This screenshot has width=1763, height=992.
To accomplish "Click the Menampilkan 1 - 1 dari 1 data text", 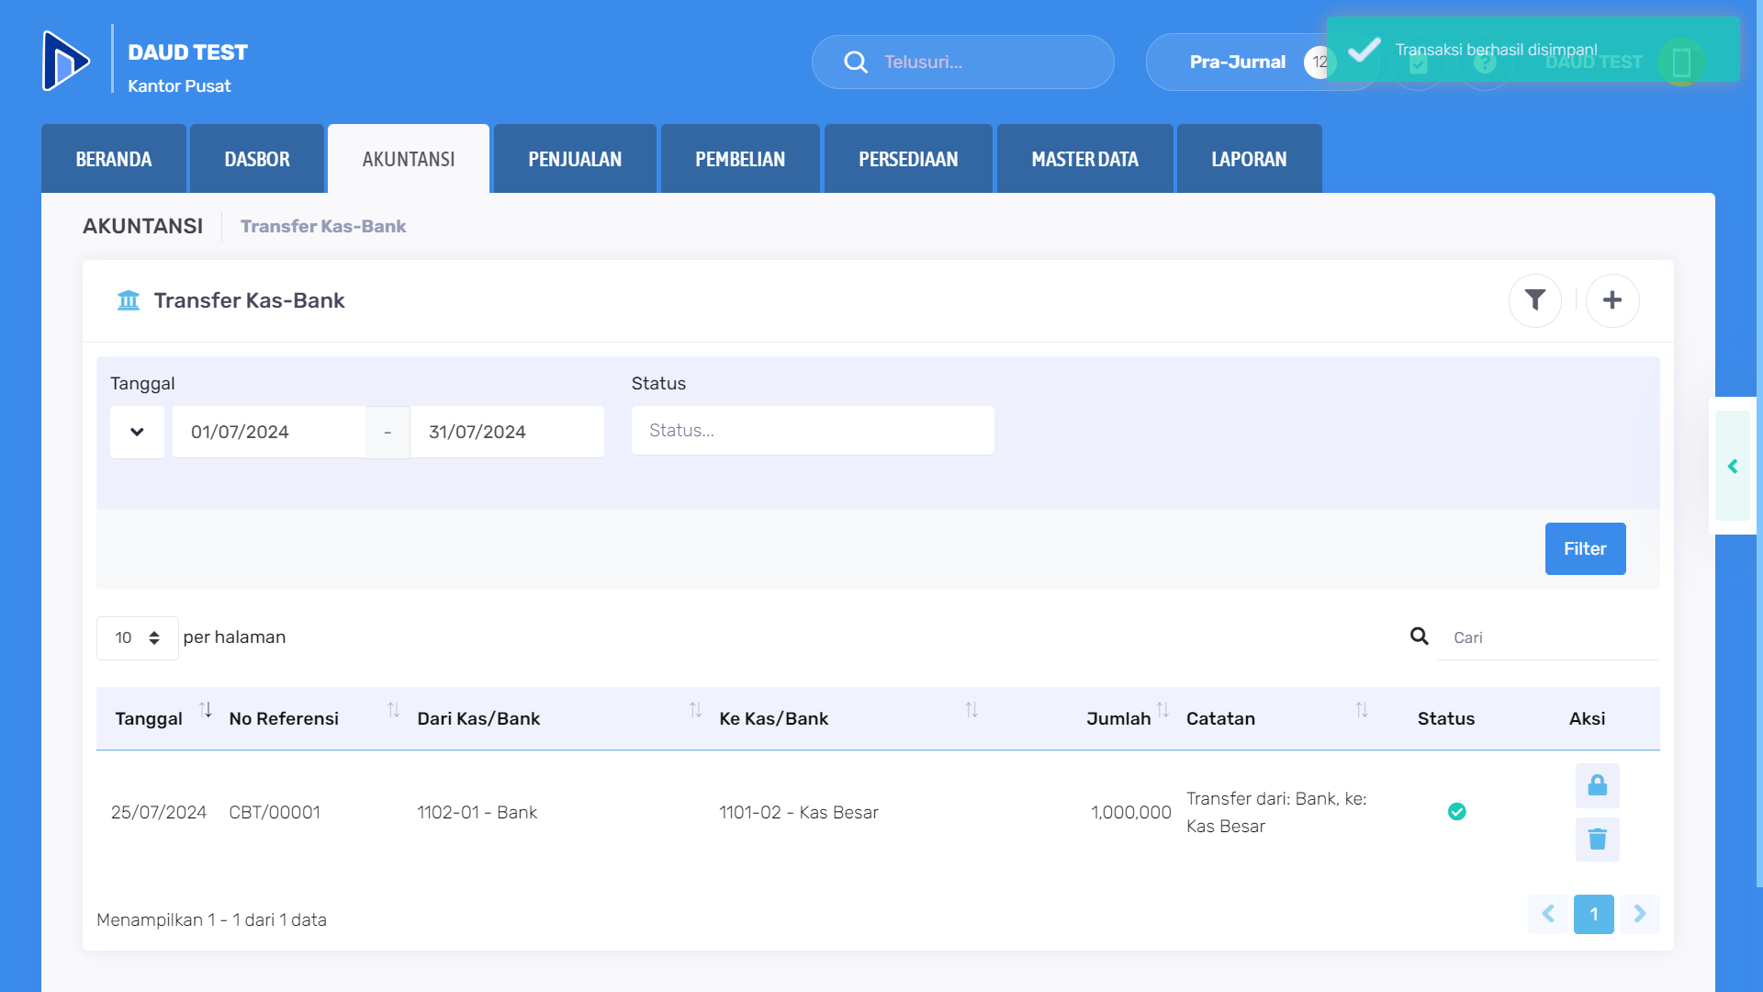I will (x=211, y=919).
